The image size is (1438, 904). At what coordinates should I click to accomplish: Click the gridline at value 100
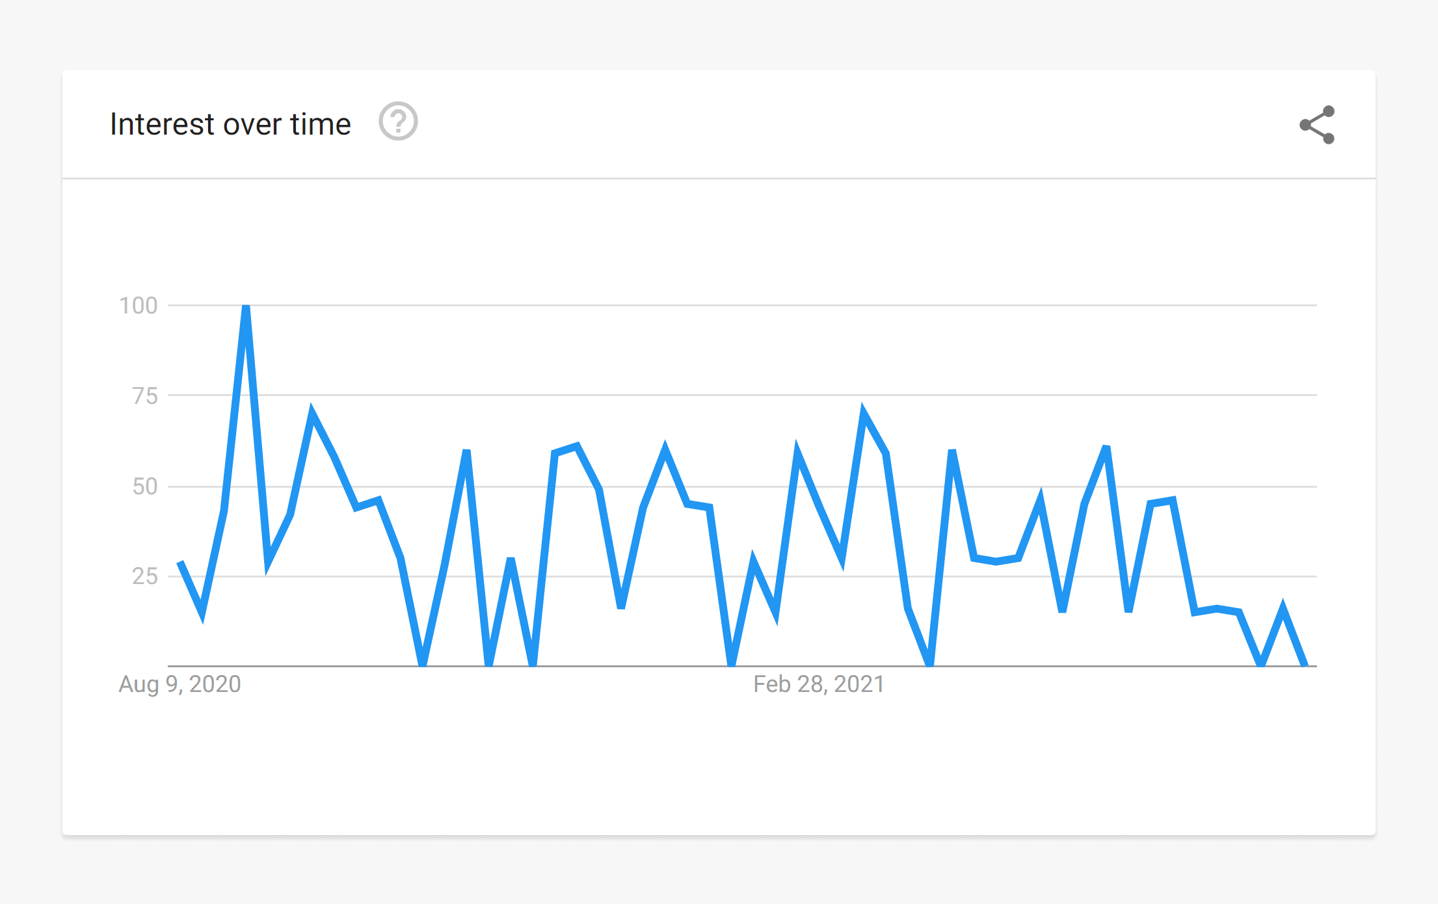click(x=742, y=305)
